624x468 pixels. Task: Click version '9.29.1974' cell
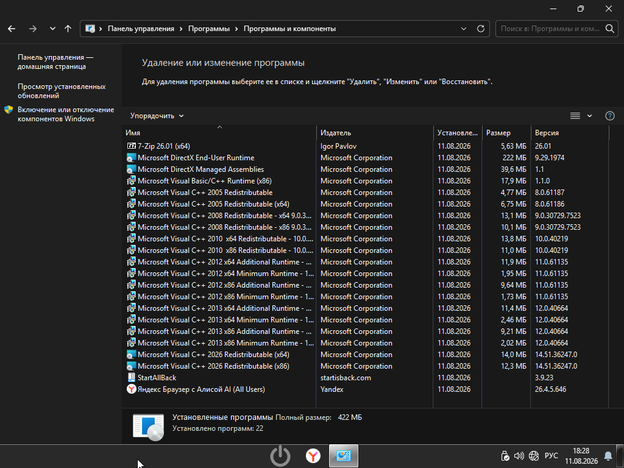(x=550, y=158)
